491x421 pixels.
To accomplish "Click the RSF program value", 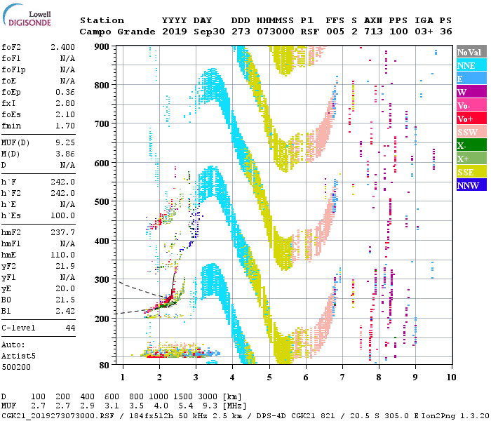I will coord(310,32).
